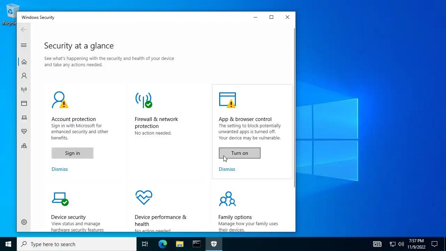This screenshot has height=251, width=446.
Task: Open Settings gear in Windows Security sidebar
Action: click(x=24, y=222)
